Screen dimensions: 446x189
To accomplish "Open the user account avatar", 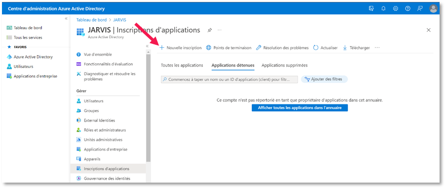I will tap(434, 8).
